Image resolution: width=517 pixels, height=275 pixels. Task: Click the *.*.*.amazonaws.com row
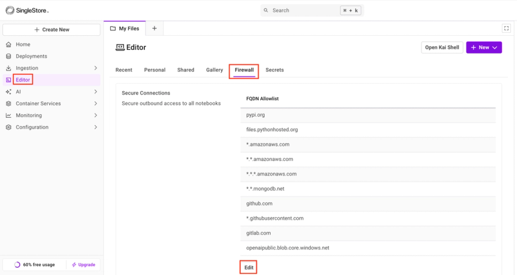click(x=368, y=174)
